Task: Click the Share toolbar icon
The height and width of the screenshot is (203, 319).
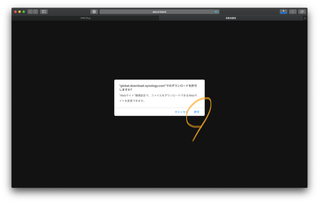Action: 293,12
